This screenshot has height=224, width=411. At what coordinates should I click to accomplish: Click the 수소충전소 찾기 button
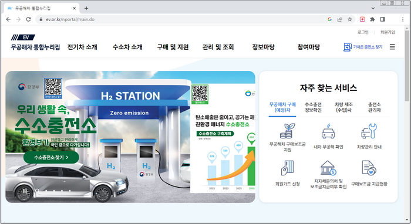tap(51, 157)
